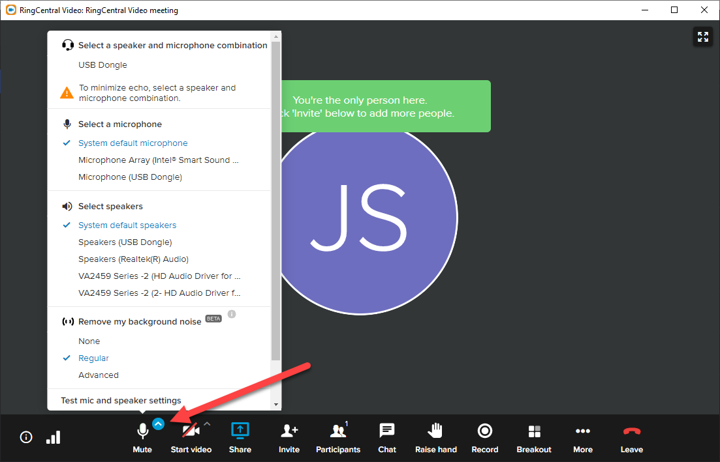This screenshot has width=720, height=462.
Task: Select VA2459 Series -2 (2- HD Audio Driver) speakers
Action: [x=159, y=293]
